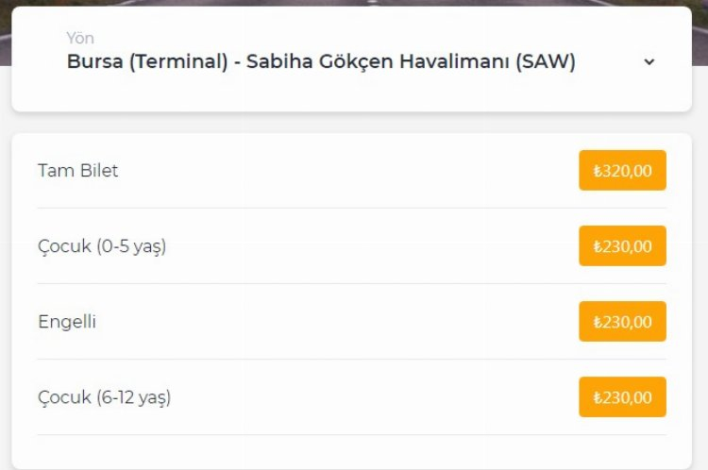Click the lira symbol in Çocuk (0-5 yaş) price
Screen dimensions: 708x470
pos(598,247)
